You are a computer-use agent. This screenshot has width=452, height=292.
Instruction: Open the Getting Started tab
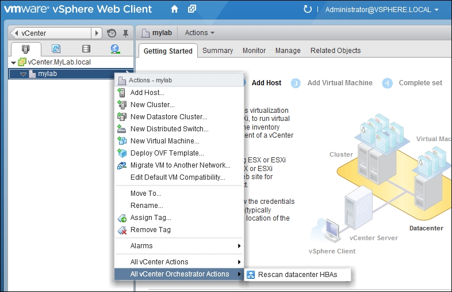[168, 51]
